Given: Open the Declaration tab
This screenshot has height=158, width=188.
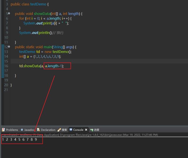Looking at the screenshot, I should 46,130.
